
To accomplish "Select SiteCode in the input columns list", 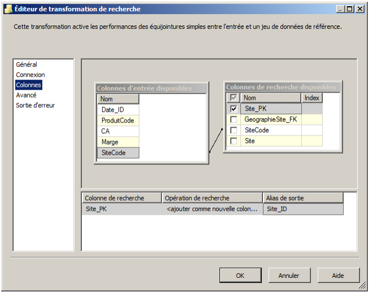I will click(x=114, y=152).
